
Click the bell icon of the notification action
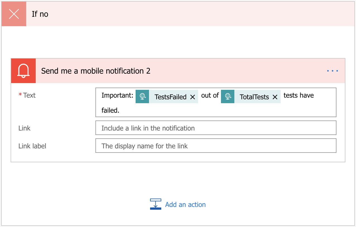tap(23, 71)
